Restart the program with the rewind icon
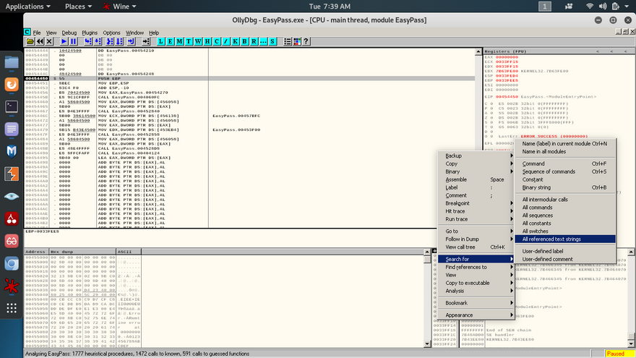 coord(40,41)
